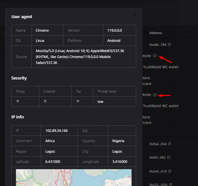Image resolution: width=198 pixels, height=186 pixels.
Task: Click the low threat level value
Action: [100, 102]
